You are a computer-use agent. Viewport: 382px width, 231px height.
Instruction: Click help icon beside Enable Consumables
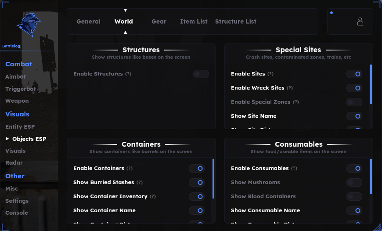(x=294, y=168)
